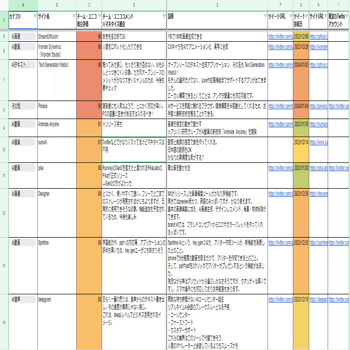Click the comment cell 人間をロボット化したりできる

click(134, 51)
